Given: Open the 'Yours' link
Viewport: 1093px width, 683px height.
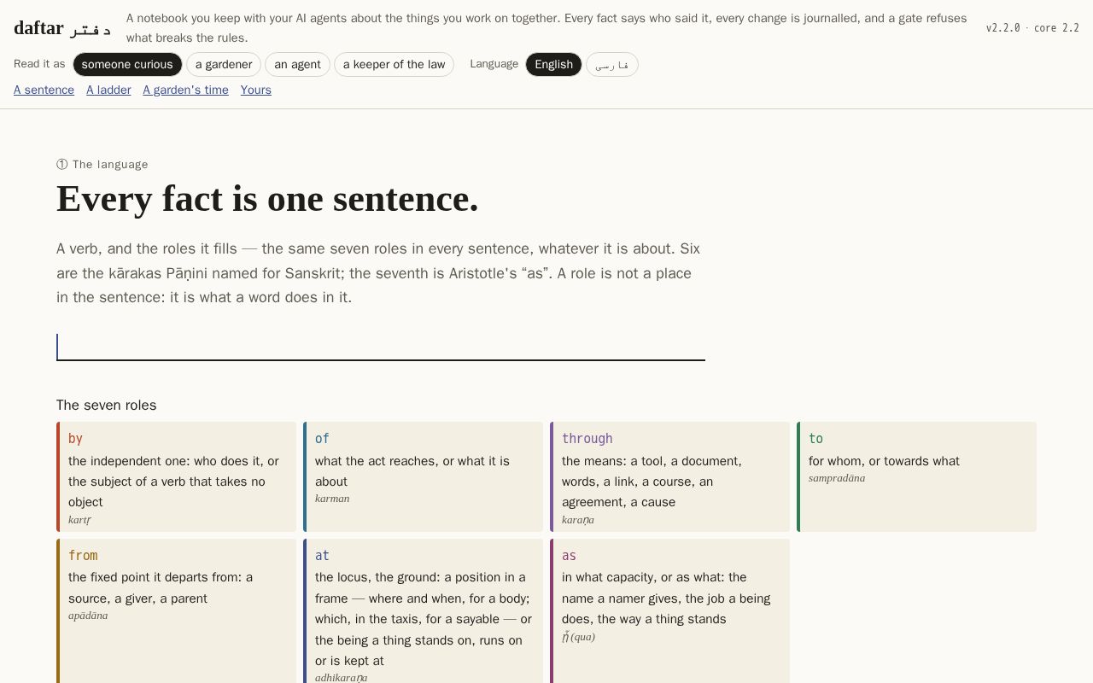Looking at the screenshot, I should click(256, 90).
